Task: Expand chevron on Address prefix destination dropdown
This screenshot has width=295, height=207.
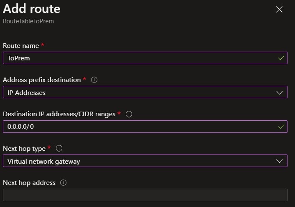Action: pyautogui.click(x=280, y=92)
